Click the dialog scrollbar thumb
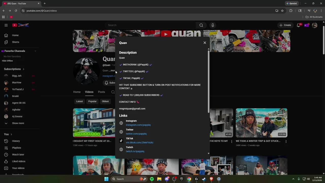This screenshot has width=325, height=183. (209, 81)
